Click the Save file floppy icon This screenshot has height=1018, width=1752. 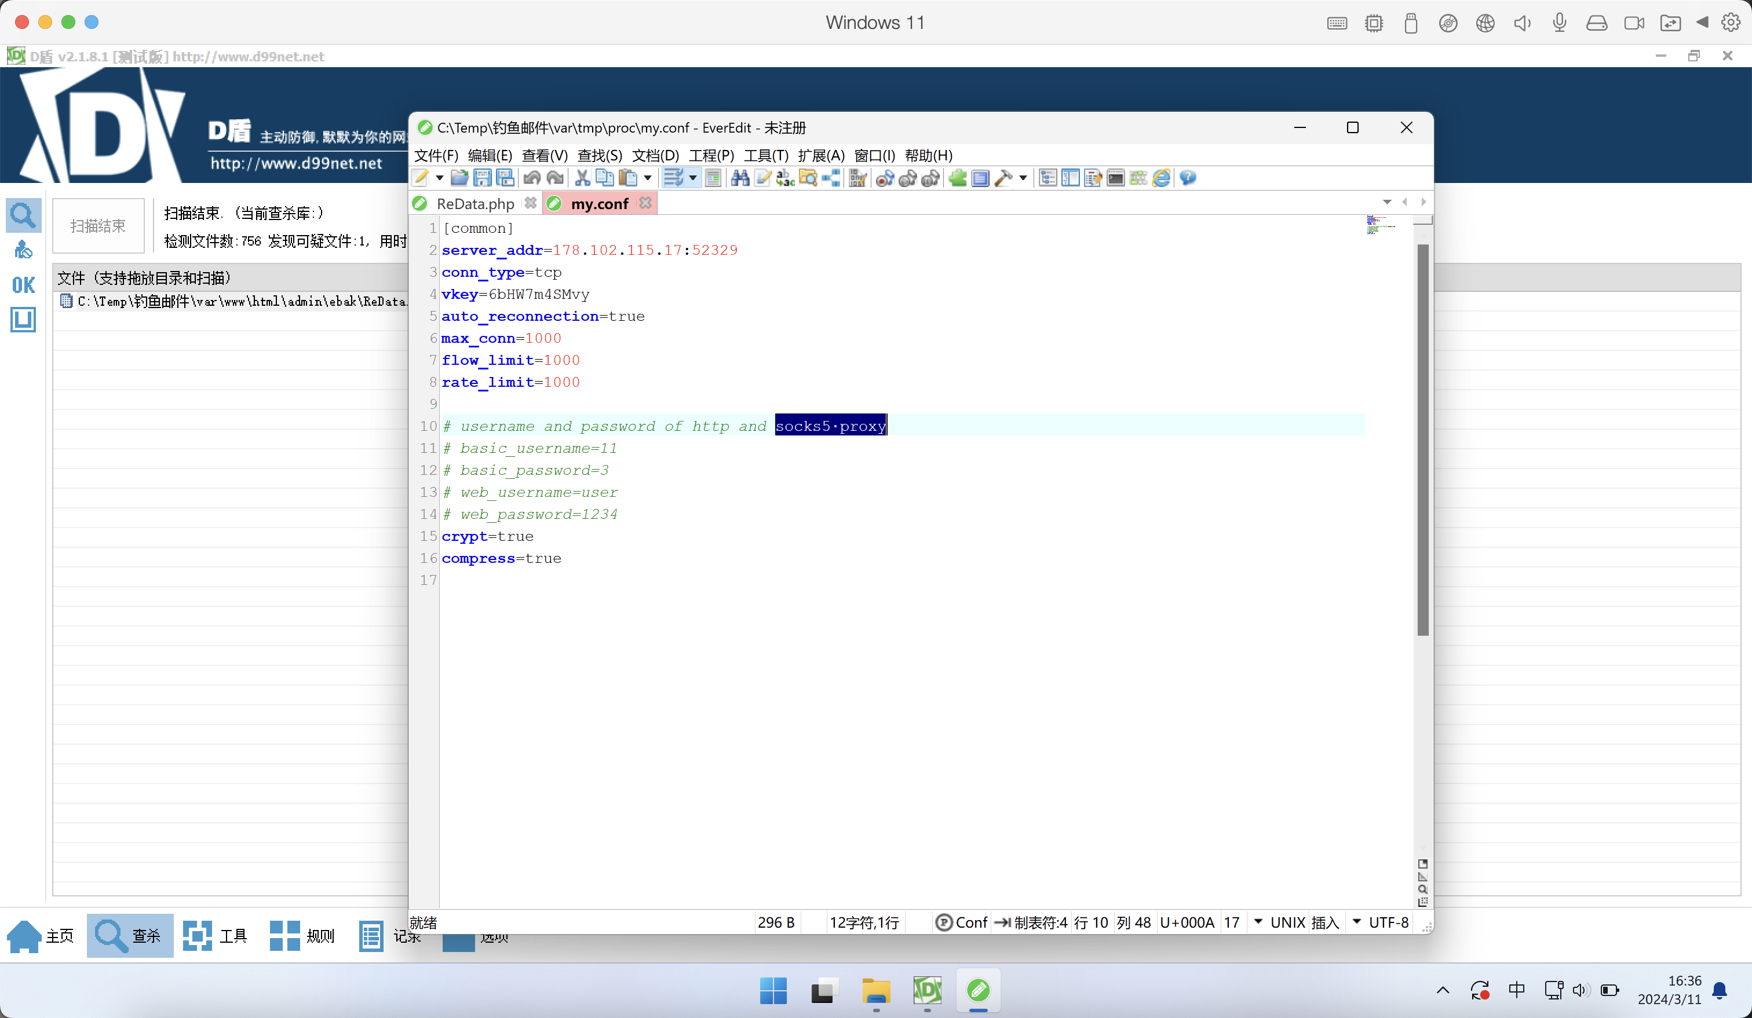click(x=482, y=178)
